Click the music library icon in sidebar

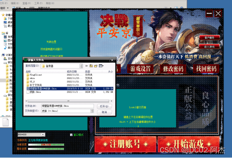pos(5,48)
